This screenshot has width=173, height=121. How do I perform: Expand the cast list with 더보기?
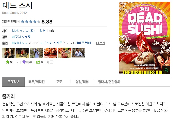[100, 43]
